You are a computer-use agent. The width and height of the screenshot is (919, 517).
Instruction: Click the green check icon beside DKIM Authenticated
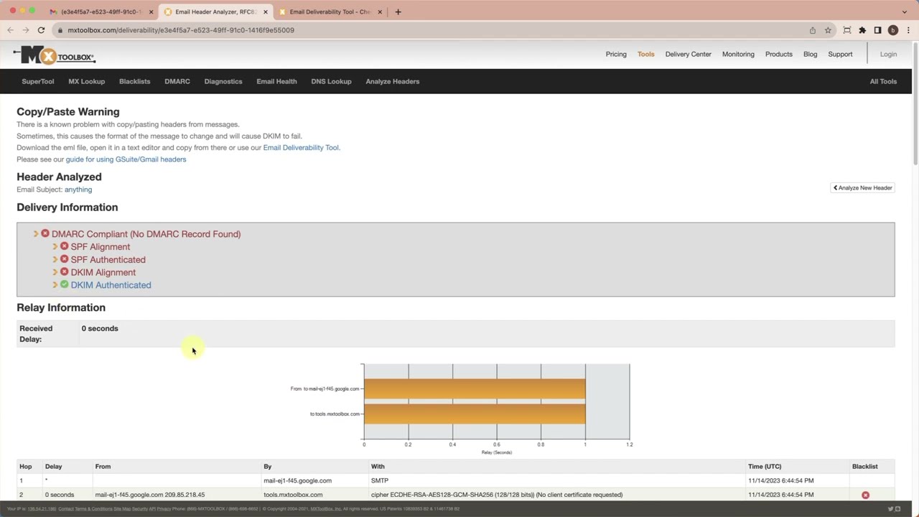coord(64,285)
